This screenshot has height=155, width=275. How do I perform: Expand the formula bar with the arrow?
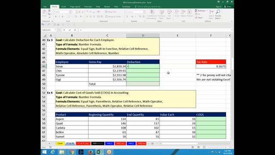[x=232, y=30]
